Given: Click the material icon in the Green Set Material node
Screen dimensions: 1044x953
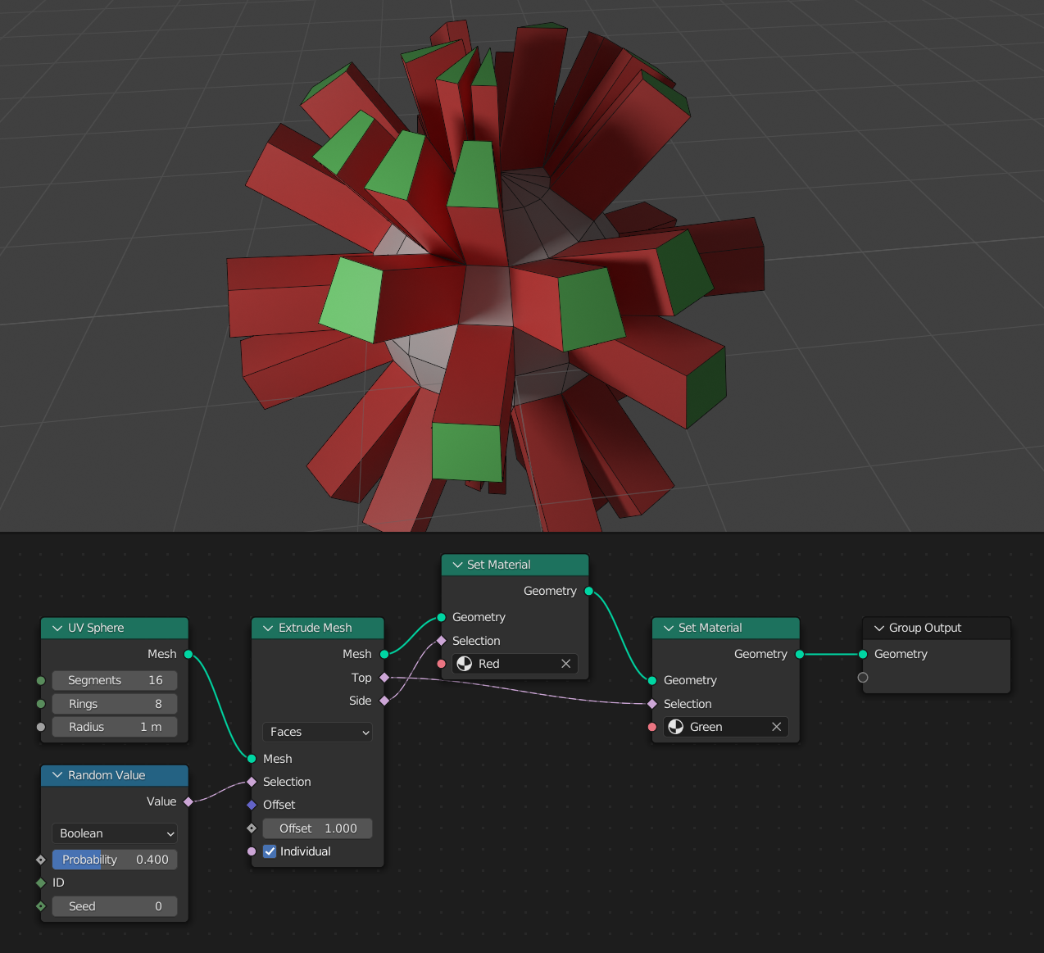Looking at the screenshot, I should point(676,726).
